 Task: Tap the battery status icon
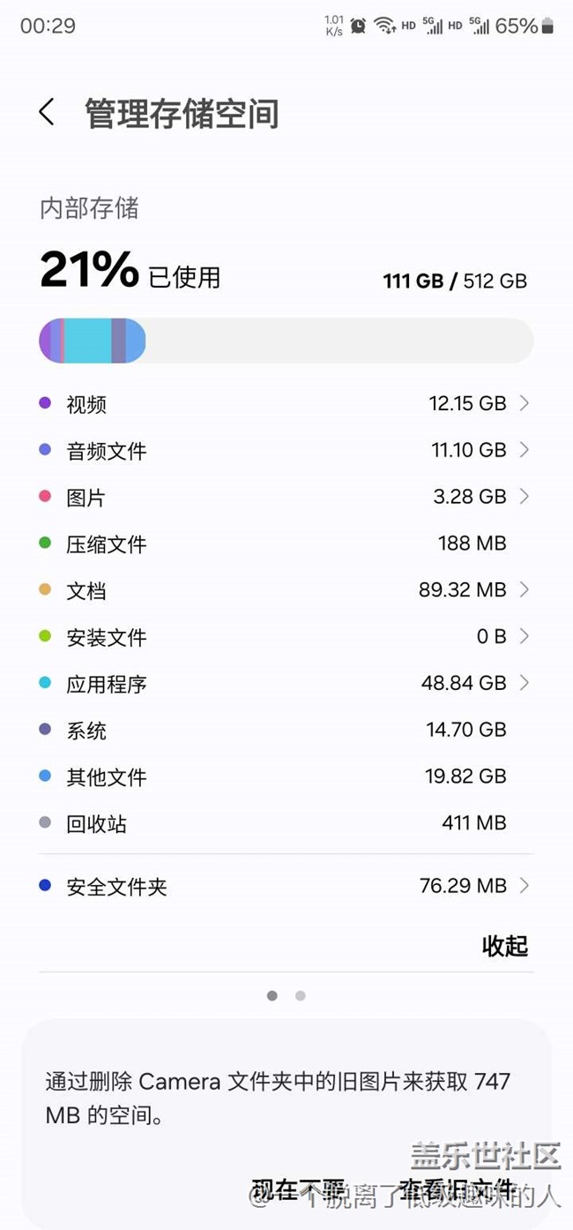tap(547, 26)
